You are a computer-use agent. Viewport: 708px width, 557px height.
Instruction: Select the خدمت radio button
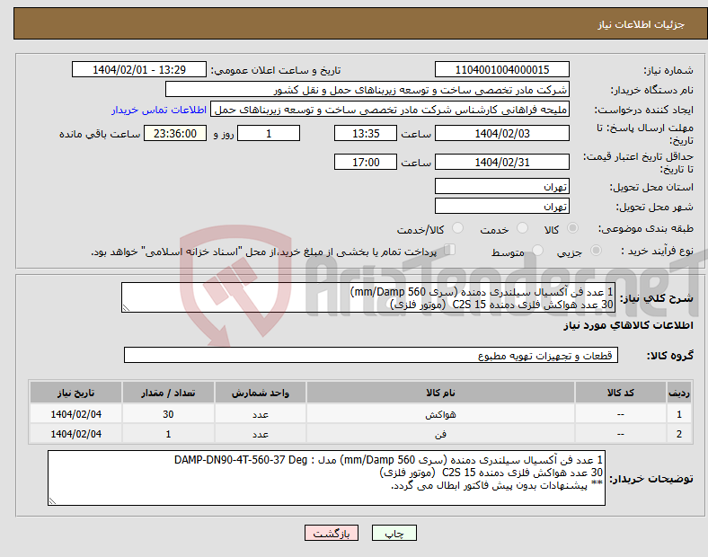[522, 228]
